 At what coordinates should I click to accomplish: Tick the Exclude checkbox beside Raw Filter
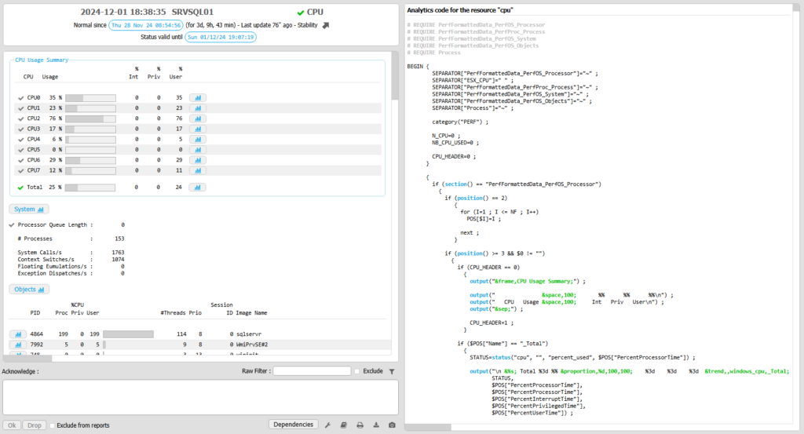[x=357, y=371]
